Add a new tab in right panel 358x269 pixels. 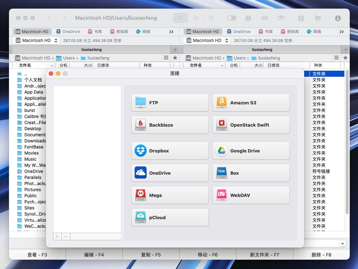pyautogui.click(x=345, y=49)
